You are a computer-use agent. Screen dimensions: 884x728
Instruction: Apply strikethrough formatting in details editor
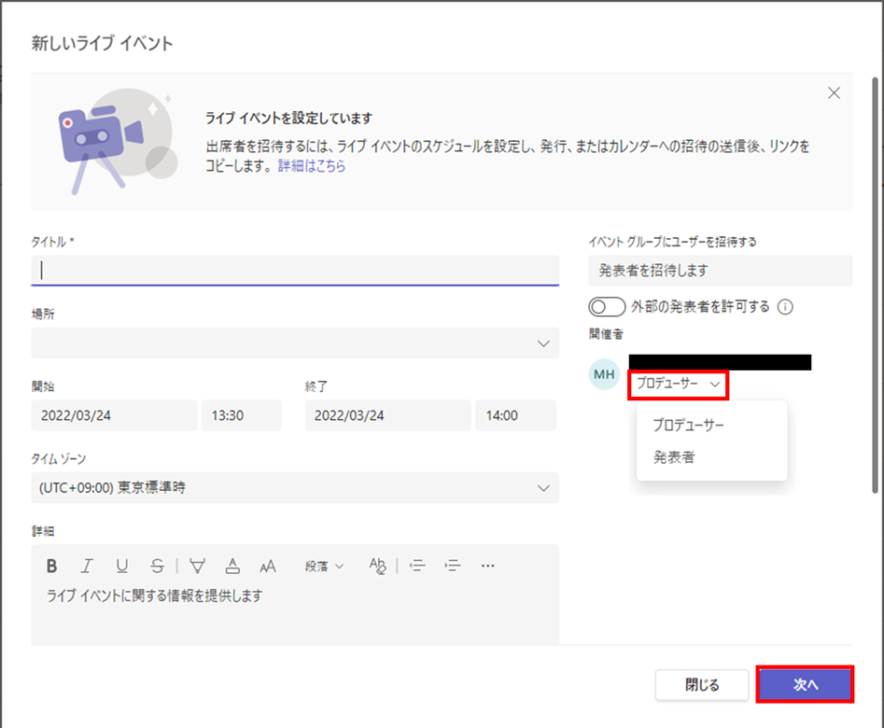click(x=158, y=566)
